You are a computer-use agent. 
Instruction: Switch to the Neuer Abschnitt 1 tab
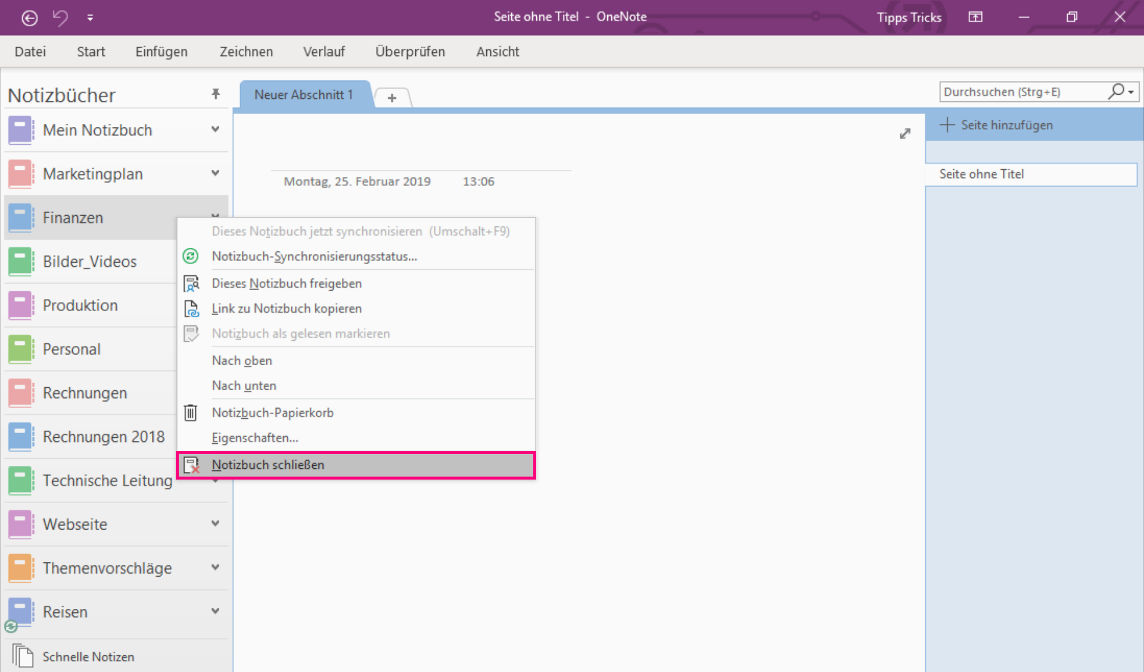tap(303, 95)
